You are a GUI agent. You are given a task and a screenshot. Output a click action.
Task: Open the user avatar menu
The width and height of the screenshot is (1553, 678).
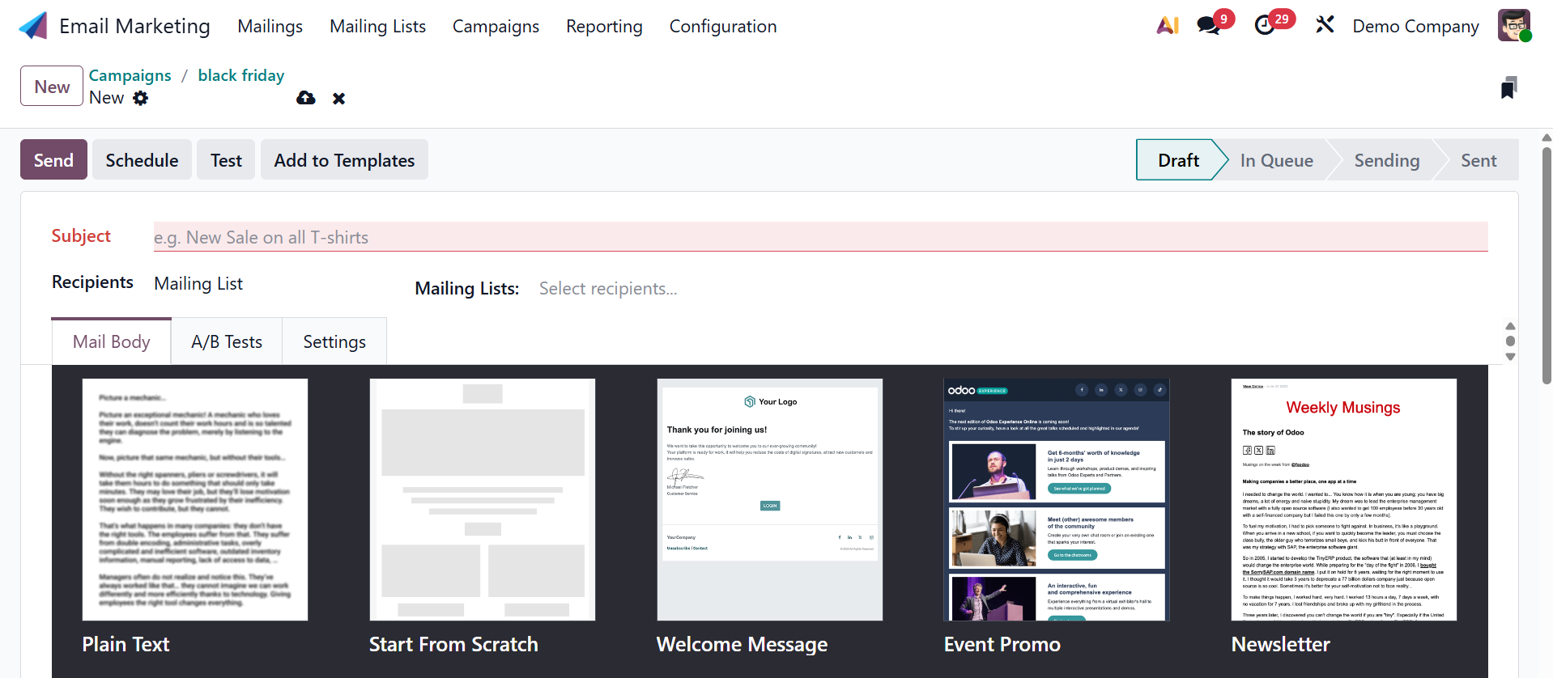1514,26
